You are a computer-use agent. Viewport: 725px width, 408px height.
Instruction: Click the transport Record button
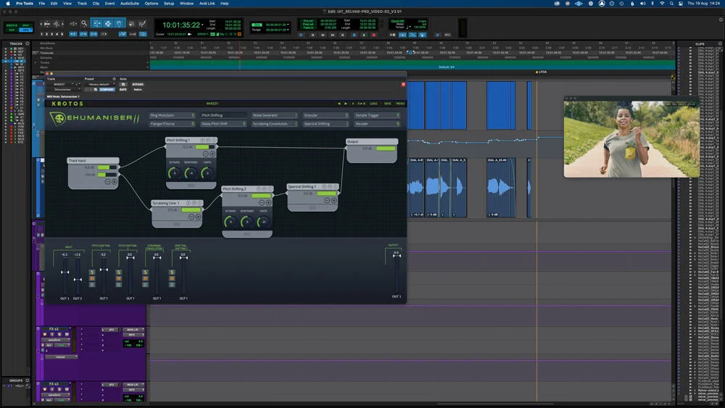point(374,35)
